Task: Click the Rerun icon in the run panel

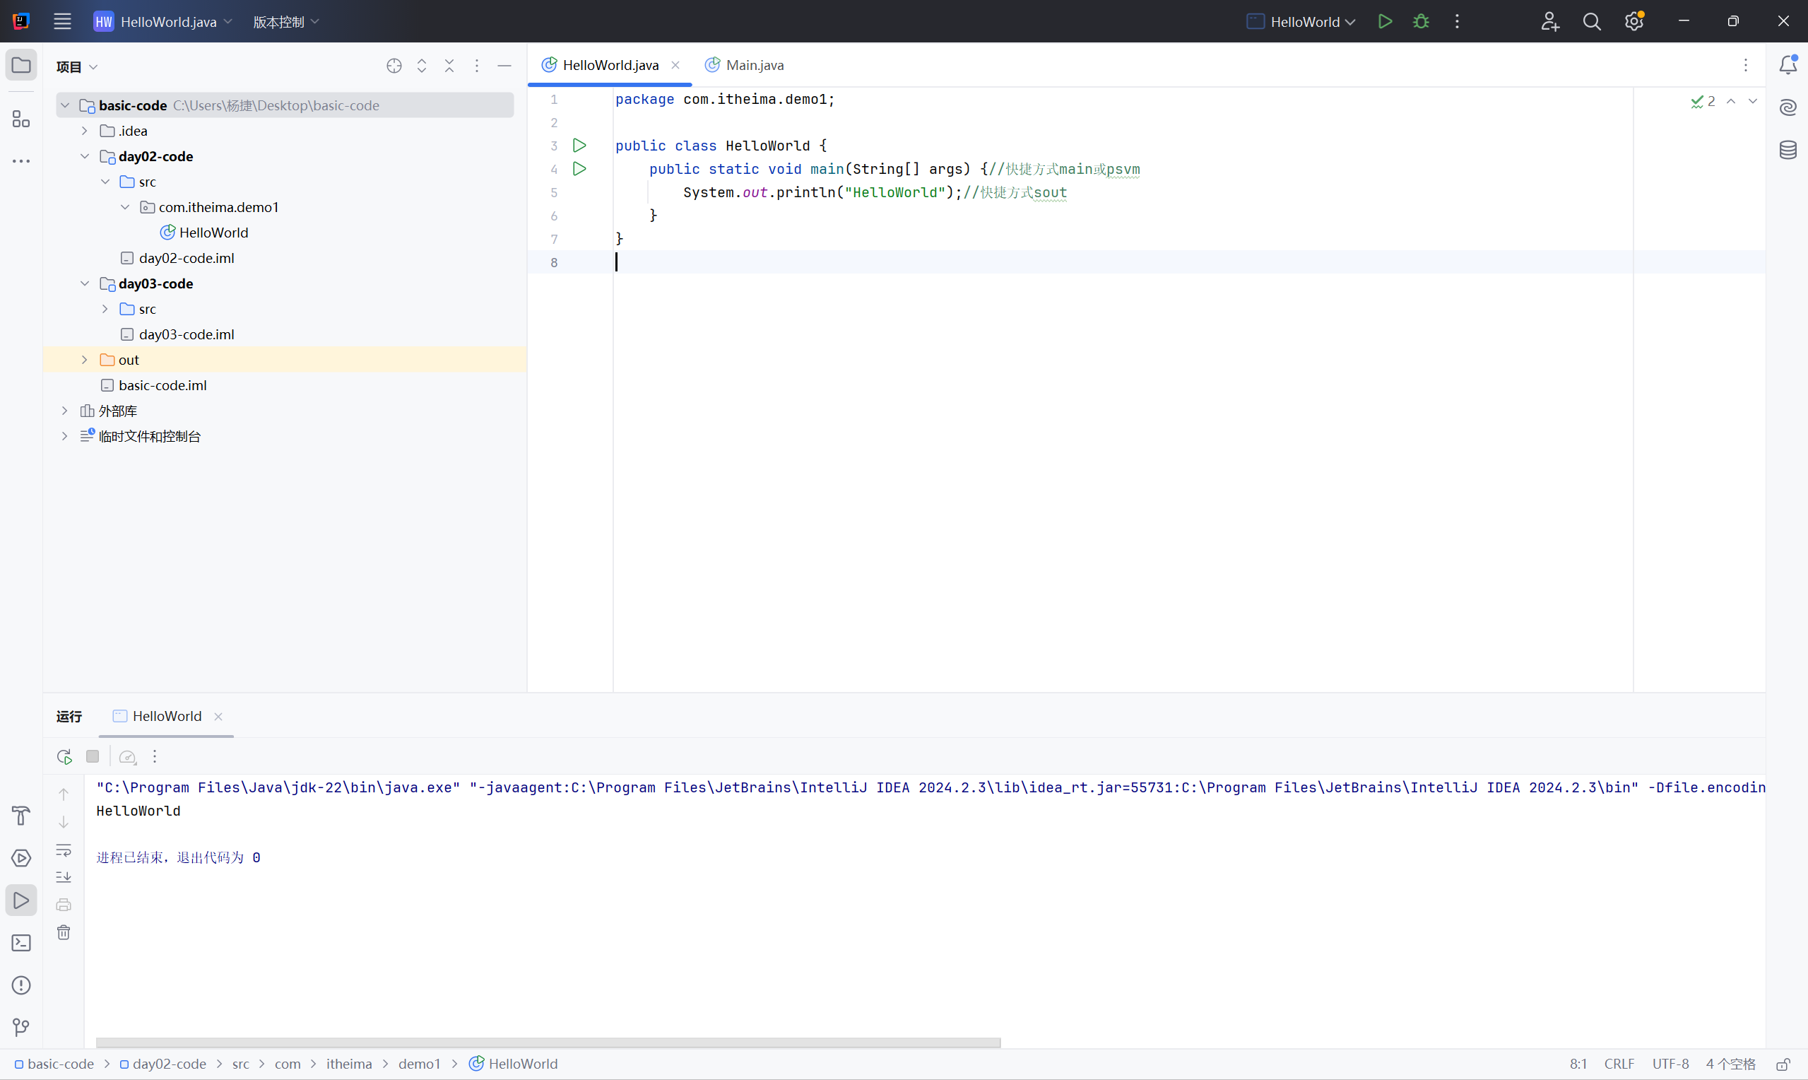Action: [x=64, y=757]
